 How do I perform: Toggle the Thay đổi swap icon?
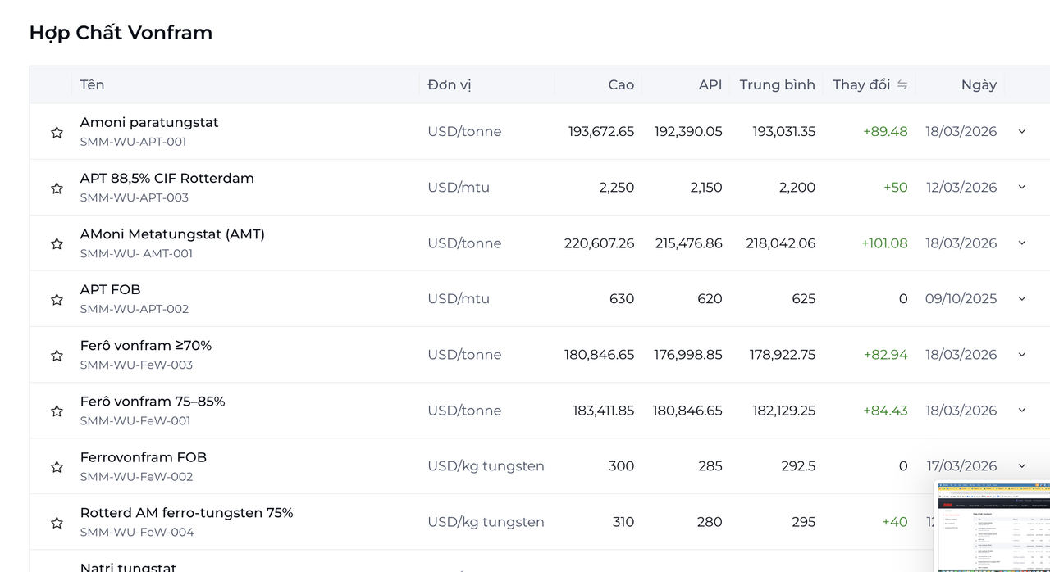[x=902, y=84]
